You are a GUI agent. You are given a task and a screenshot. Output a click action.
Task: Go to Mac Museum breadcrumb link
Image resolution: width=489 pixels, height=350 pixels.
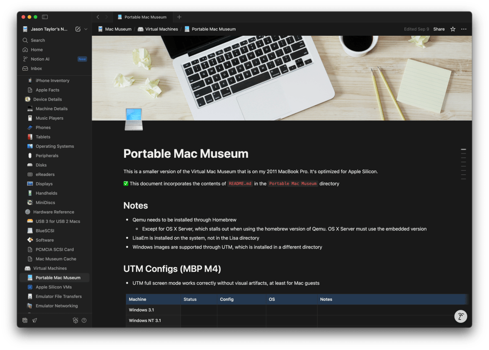[x=117, y=29]
